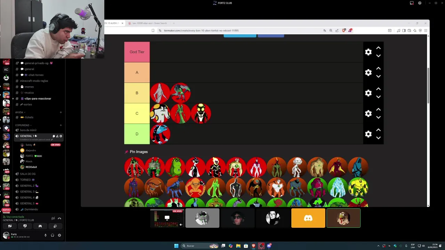The image size is (445, 250).
Task: Open the KC server icon
Action: click(6, 70)
